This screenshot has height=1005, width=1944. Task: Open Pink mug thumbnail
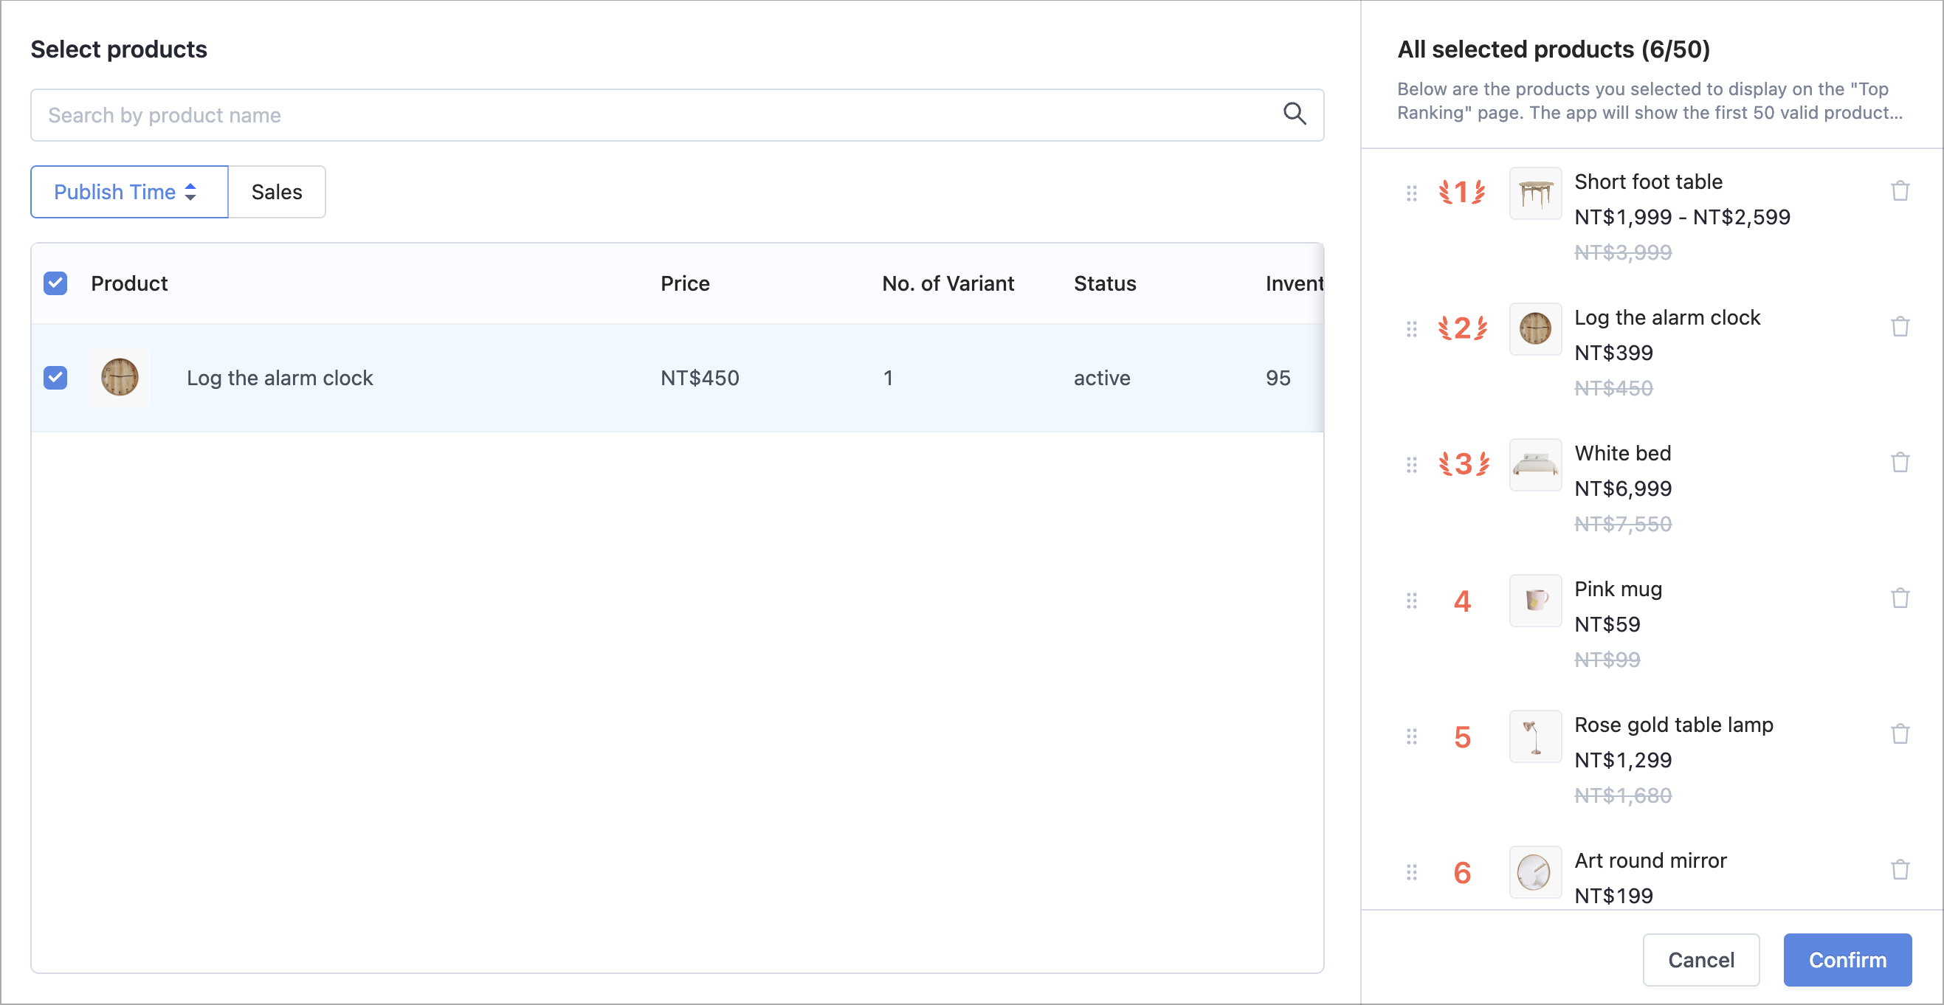[1535, 601]
